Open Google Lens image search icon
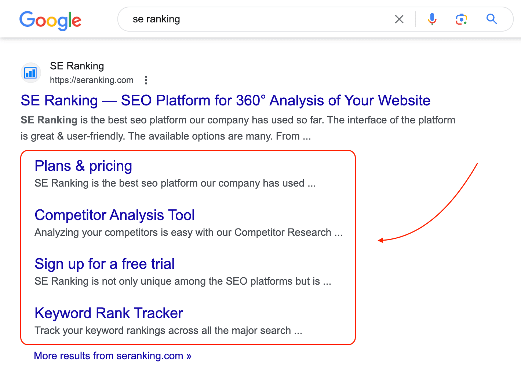The height and width of the screenshot is (382, 521). click(x=462, y=19)
